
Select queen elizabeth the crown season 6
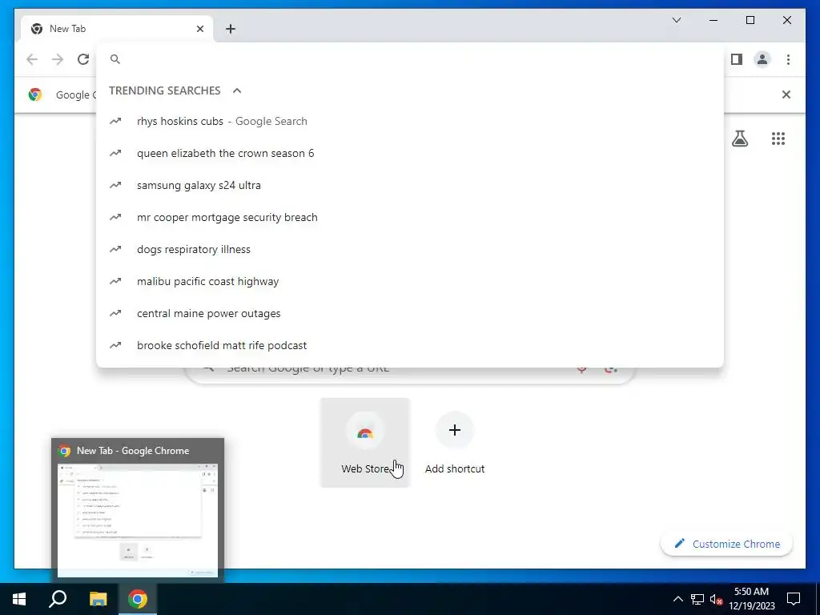(x=410, y=153)
